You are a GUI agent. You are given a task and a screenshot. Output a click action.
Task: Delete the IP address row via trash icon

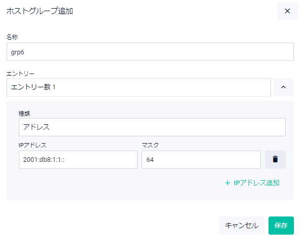coord(275,159)
